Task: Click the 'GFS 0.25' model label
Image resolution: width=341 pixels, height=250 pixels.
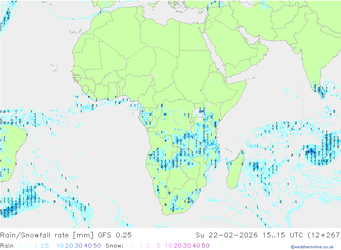Action: click(x=115, y=235)
